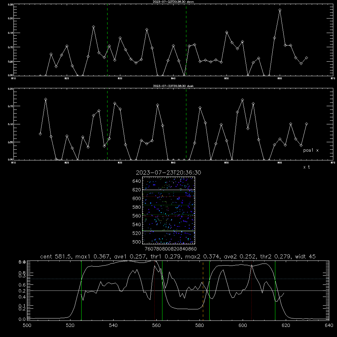Click the "ave2 0.252" value in the stats line
Viewport: 337px width, 337px height.
click(240, 256)
